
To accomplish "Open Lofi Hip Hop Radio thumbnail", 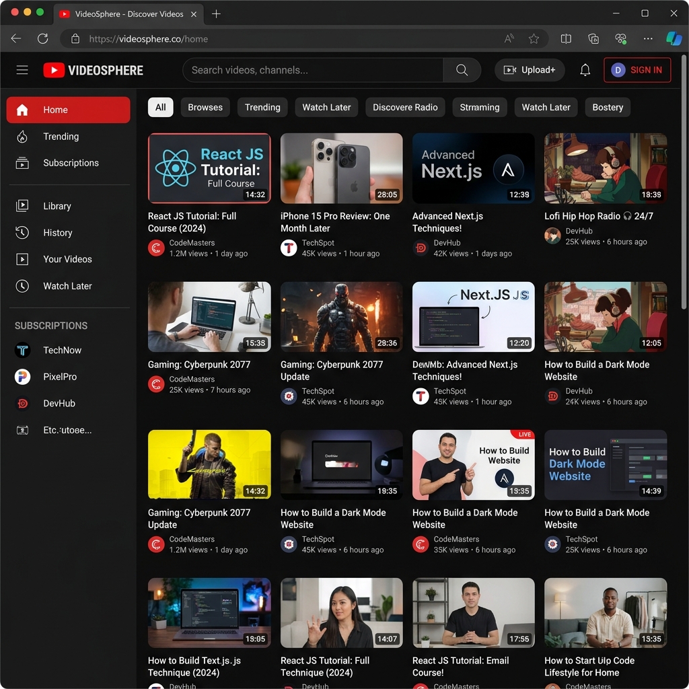I will coord(606,168).
